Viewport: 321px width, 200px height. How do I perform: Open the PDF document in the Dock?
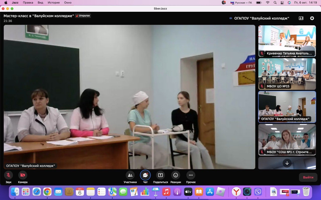(x=273, y=192)
